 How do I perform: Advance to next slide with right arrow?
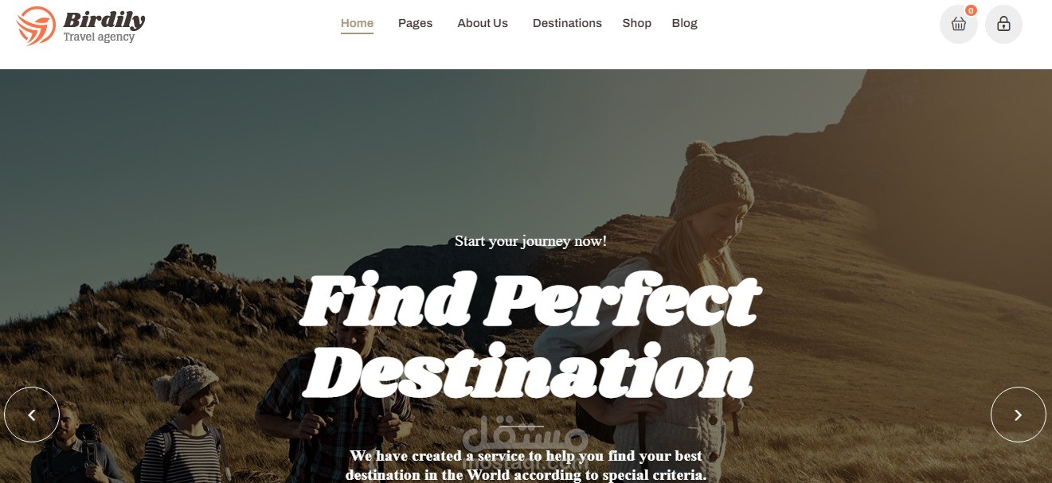pos(1018,415)
